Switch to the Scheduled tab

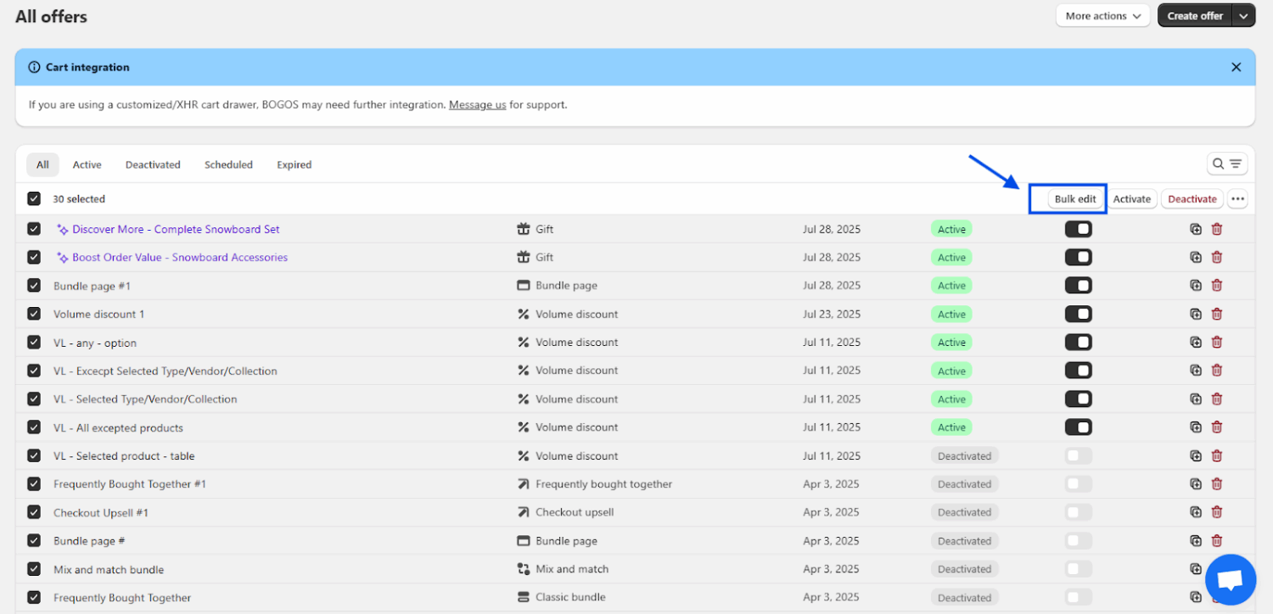click(x=228, y=165)
